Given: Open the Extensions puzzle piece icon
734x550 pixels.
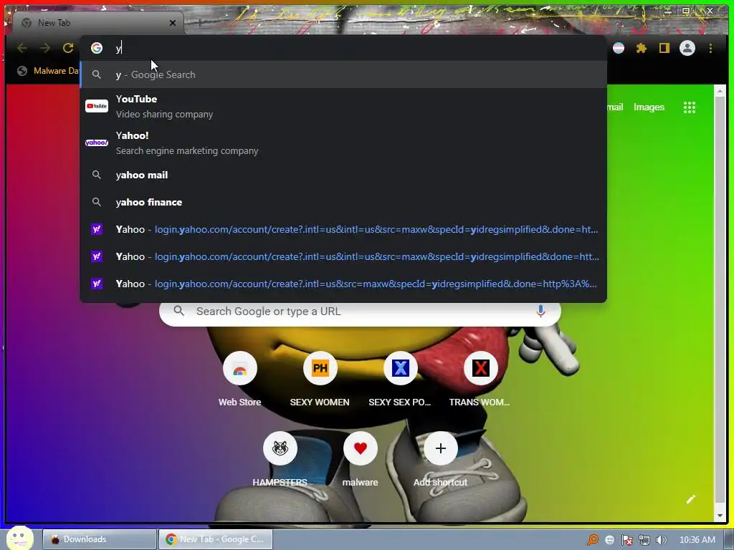Looking at the screenshot, I should tap(642, 48).
